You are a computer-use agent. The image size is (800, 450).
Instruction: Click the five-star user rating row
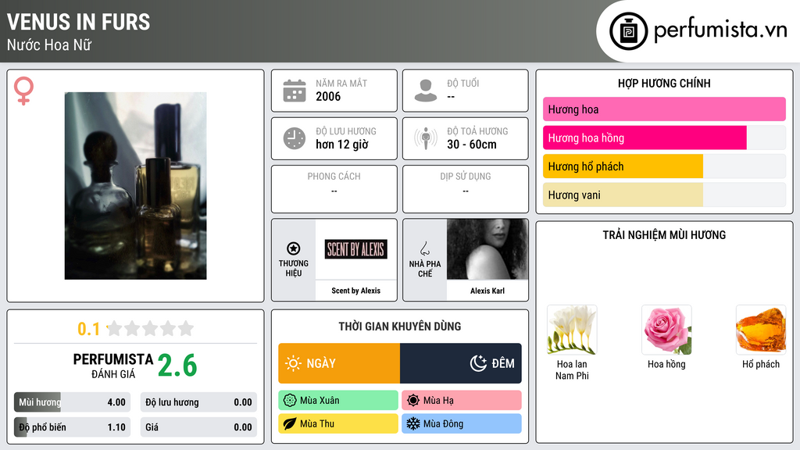coord(150,328)
